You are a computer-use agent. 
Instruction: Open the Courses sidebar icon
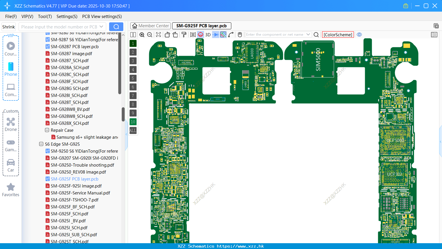click(x=11, y=49)
